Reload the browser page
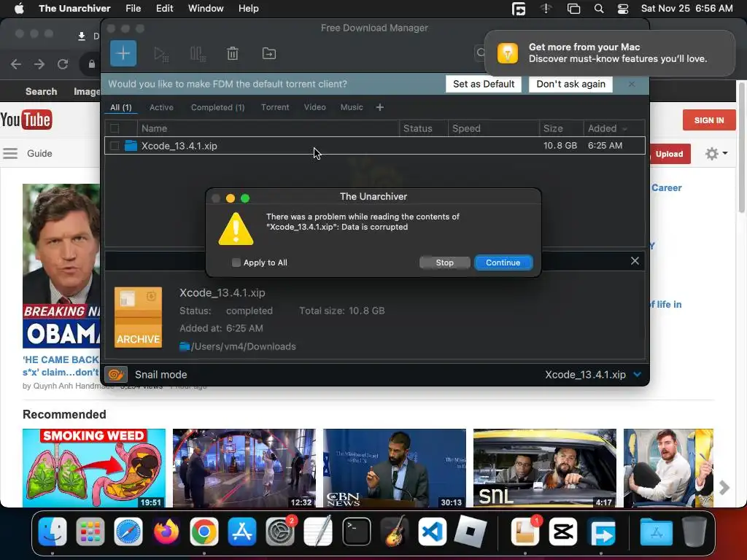 point(63,64)
